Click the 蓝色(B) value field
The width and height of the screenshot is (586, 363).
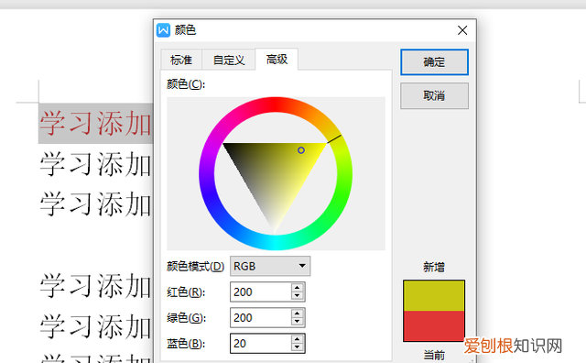(x=260, y=344)
